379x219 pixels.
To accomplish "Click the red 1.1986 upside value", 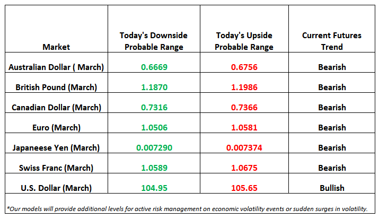I will coord(244,87).
